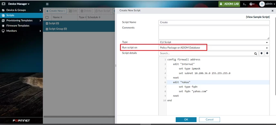This screenshot has height=125, width=276.
Task: Click the Script Name input field
Action: 214,22
